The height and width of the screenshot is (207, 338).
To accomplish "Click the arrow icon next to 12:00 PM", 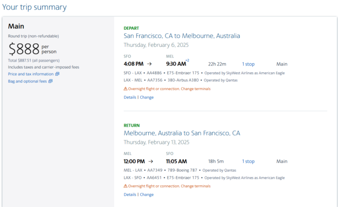I will coord(151,161).
